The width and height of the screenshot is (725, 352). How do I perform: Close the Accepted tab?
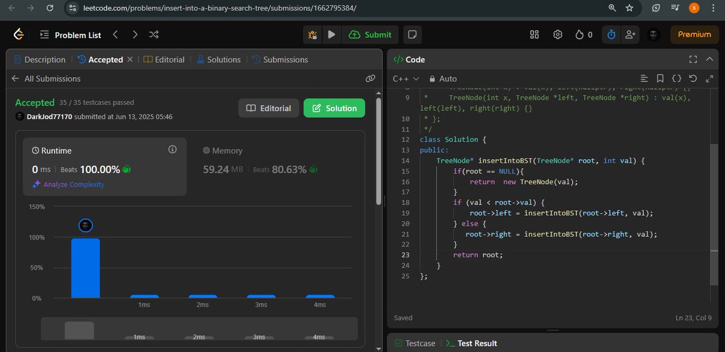pyautogui.click(x=130, y=60)
